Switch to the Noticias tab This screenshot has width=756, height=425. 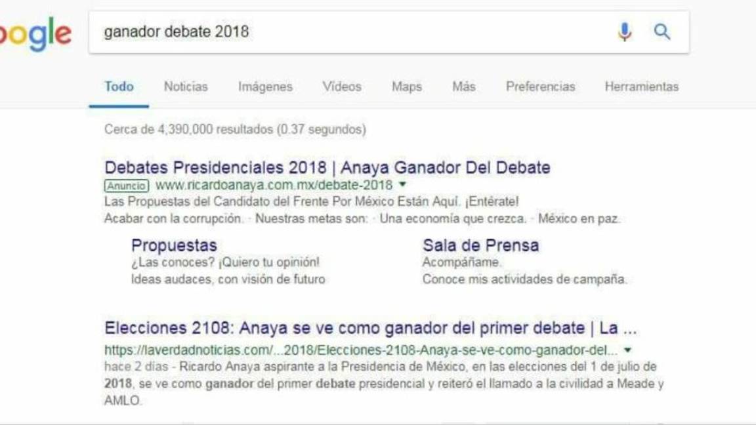pos(185,86)
